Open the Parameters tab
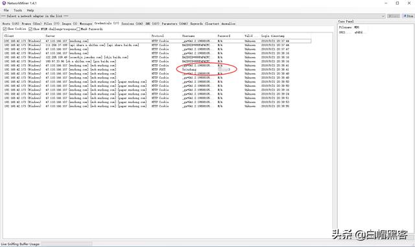This screenshot has height=247, width=415. point(174,23)
